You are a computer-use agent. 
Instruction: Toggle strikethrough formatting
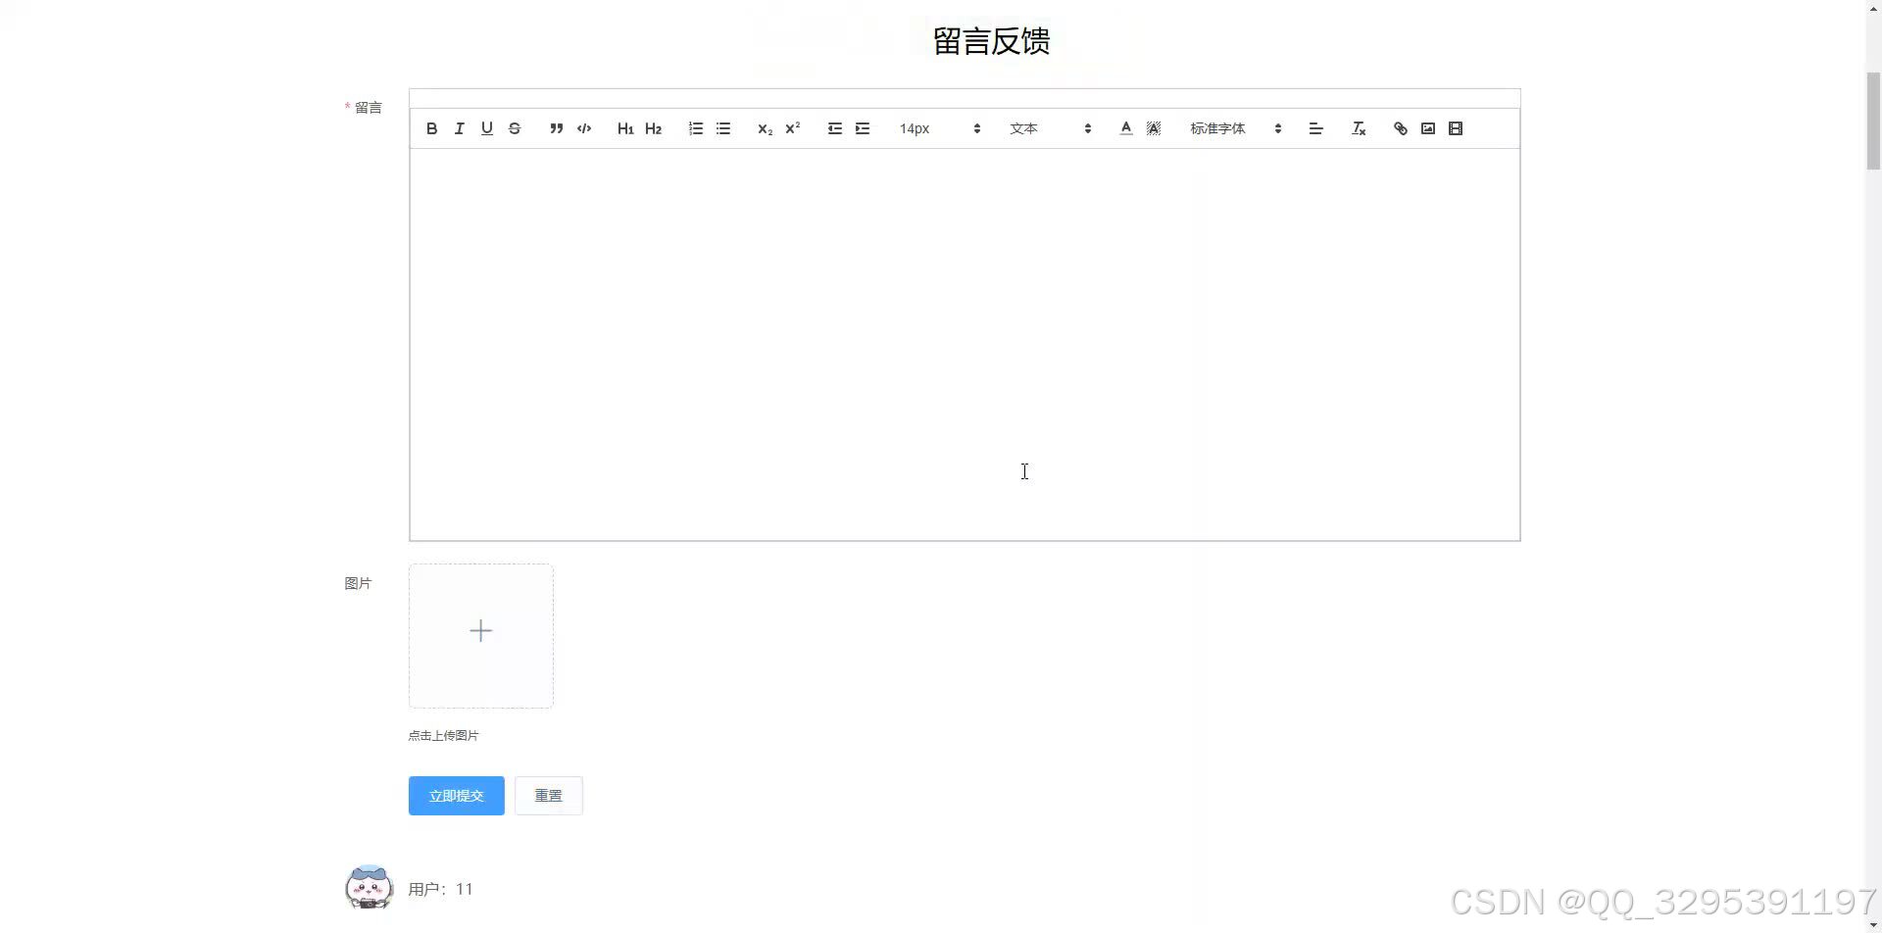click(x=514, y=128)
